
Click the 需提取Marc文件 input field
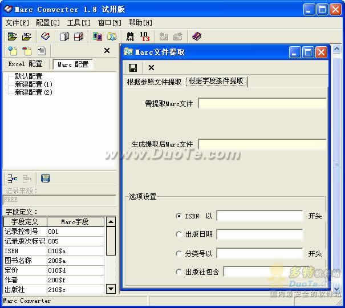pyautogui.click(x=262, y=103)
